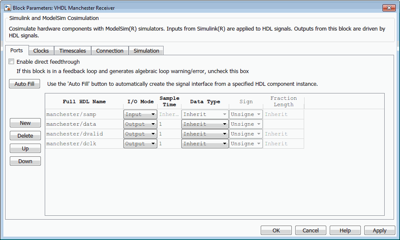
Task: Click Fraction Length cell for manchester/samp
Action: [x=283, y=114]
